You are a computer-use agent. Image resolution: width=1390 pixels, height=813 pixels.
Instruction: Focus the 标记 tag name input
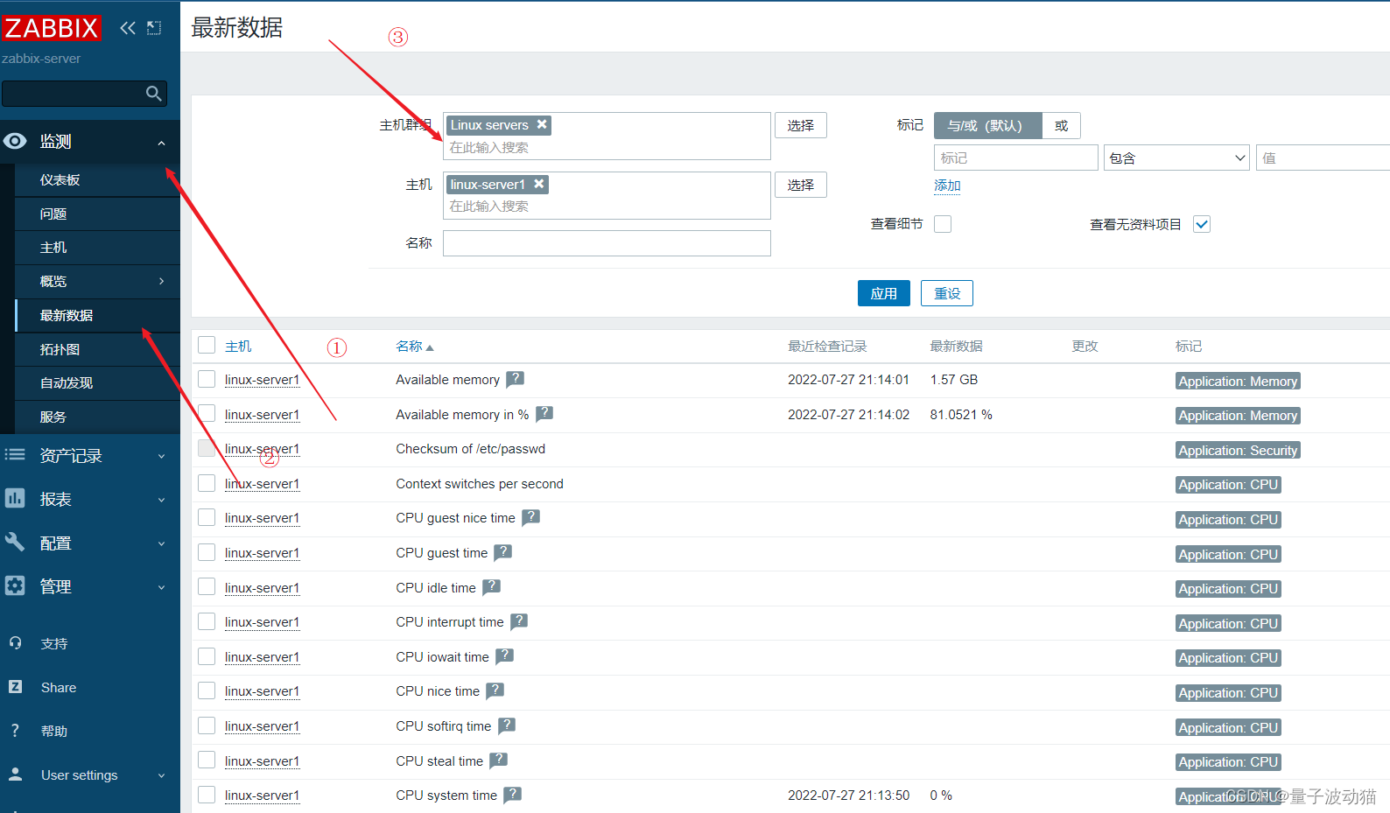point(1015,158)
